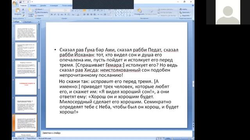Click Русский (Россия) language in status bar
This screenshot has width=250, height=140.
click(x=45, y=138)
